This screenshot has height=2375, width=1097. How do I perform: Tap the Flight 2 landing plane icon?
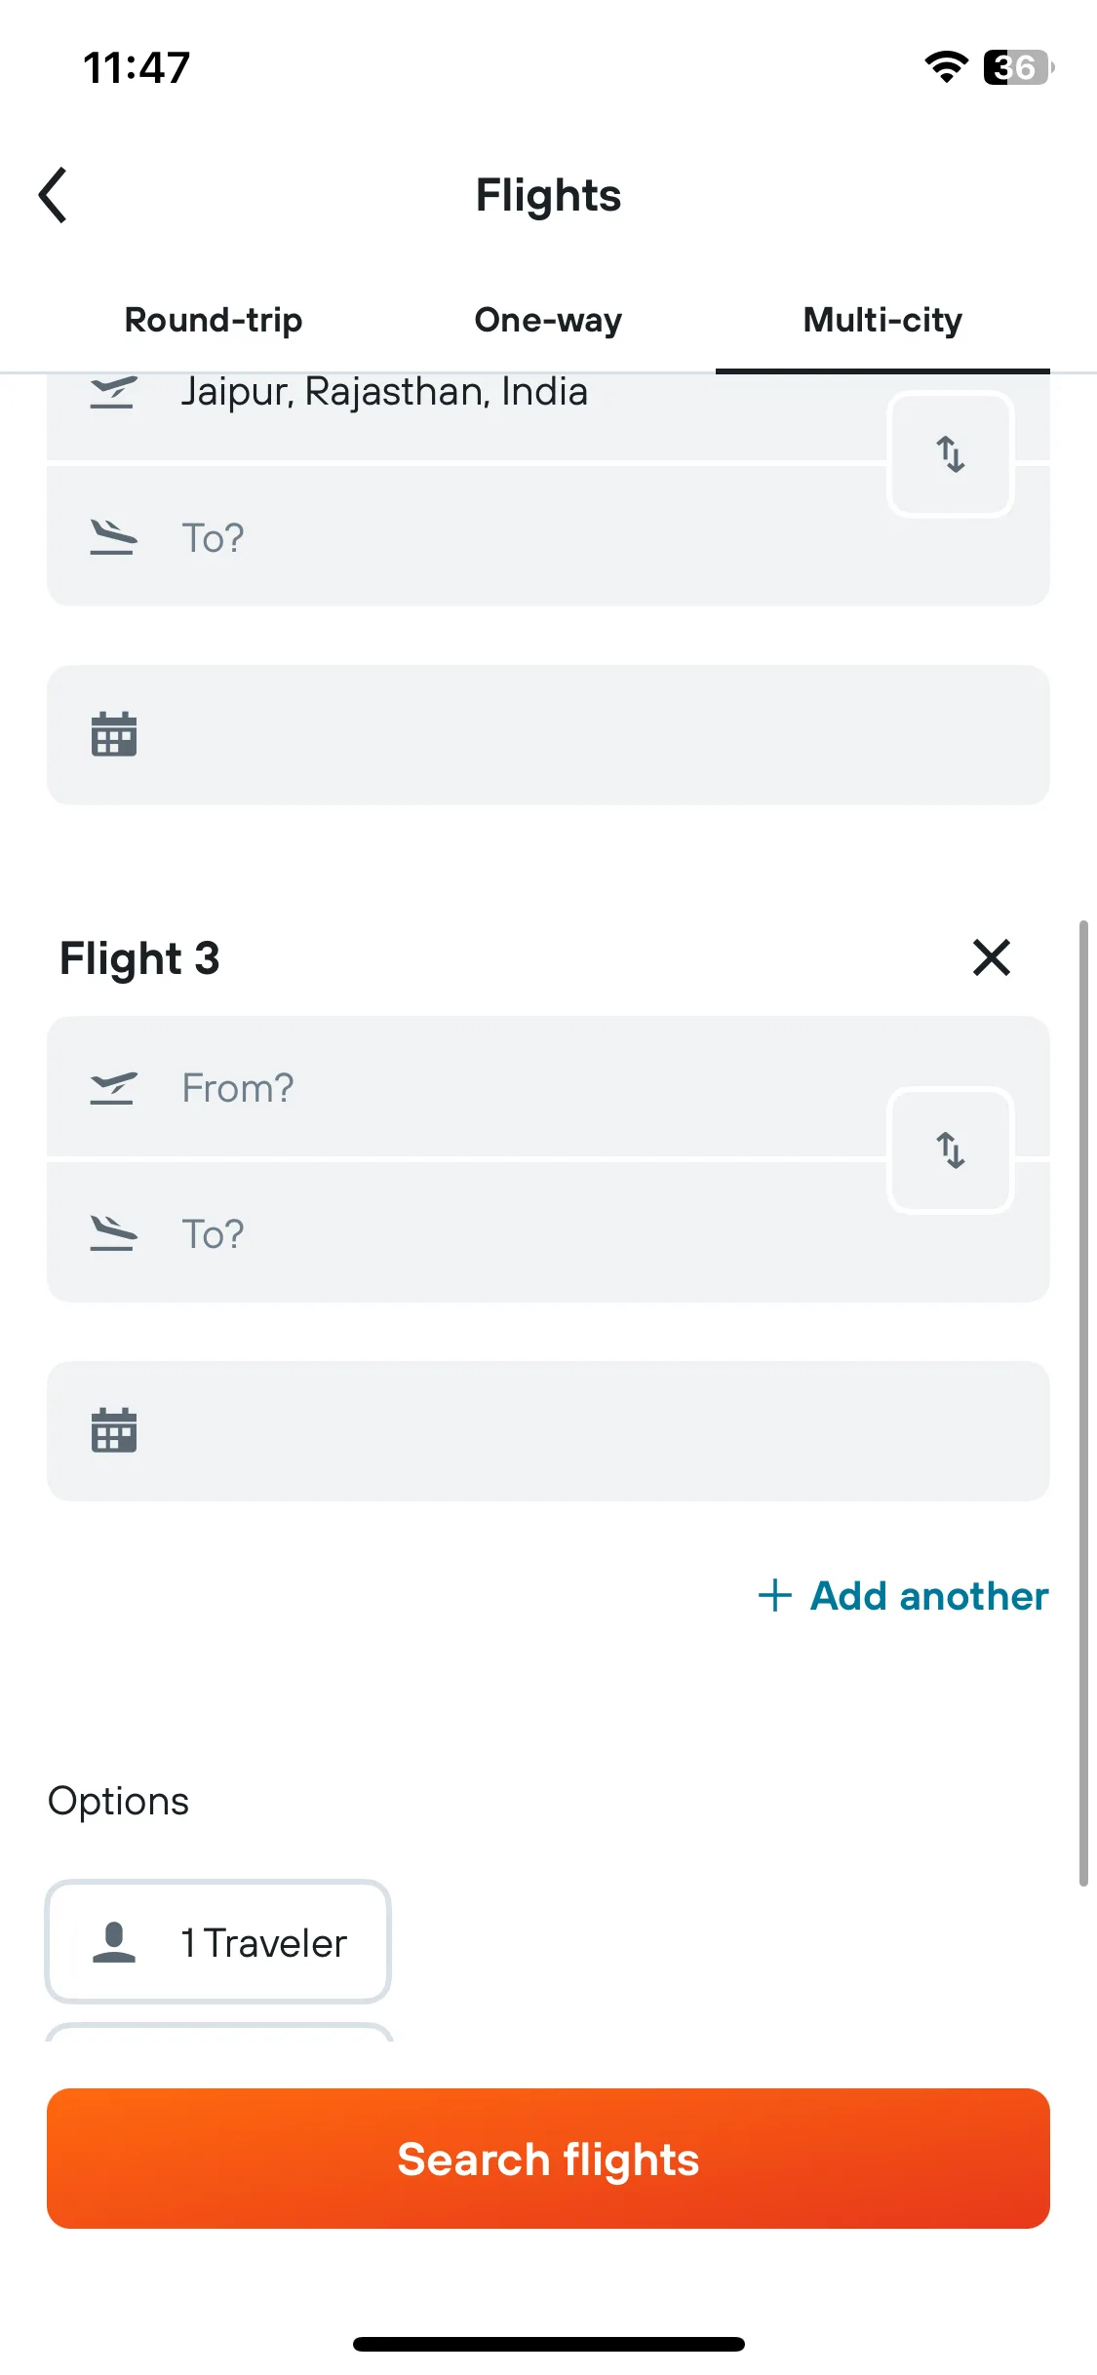tap(113, 537)
